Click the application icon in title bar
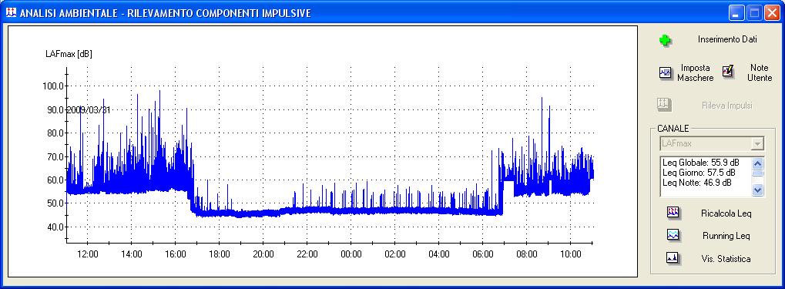 coord(11,13)
